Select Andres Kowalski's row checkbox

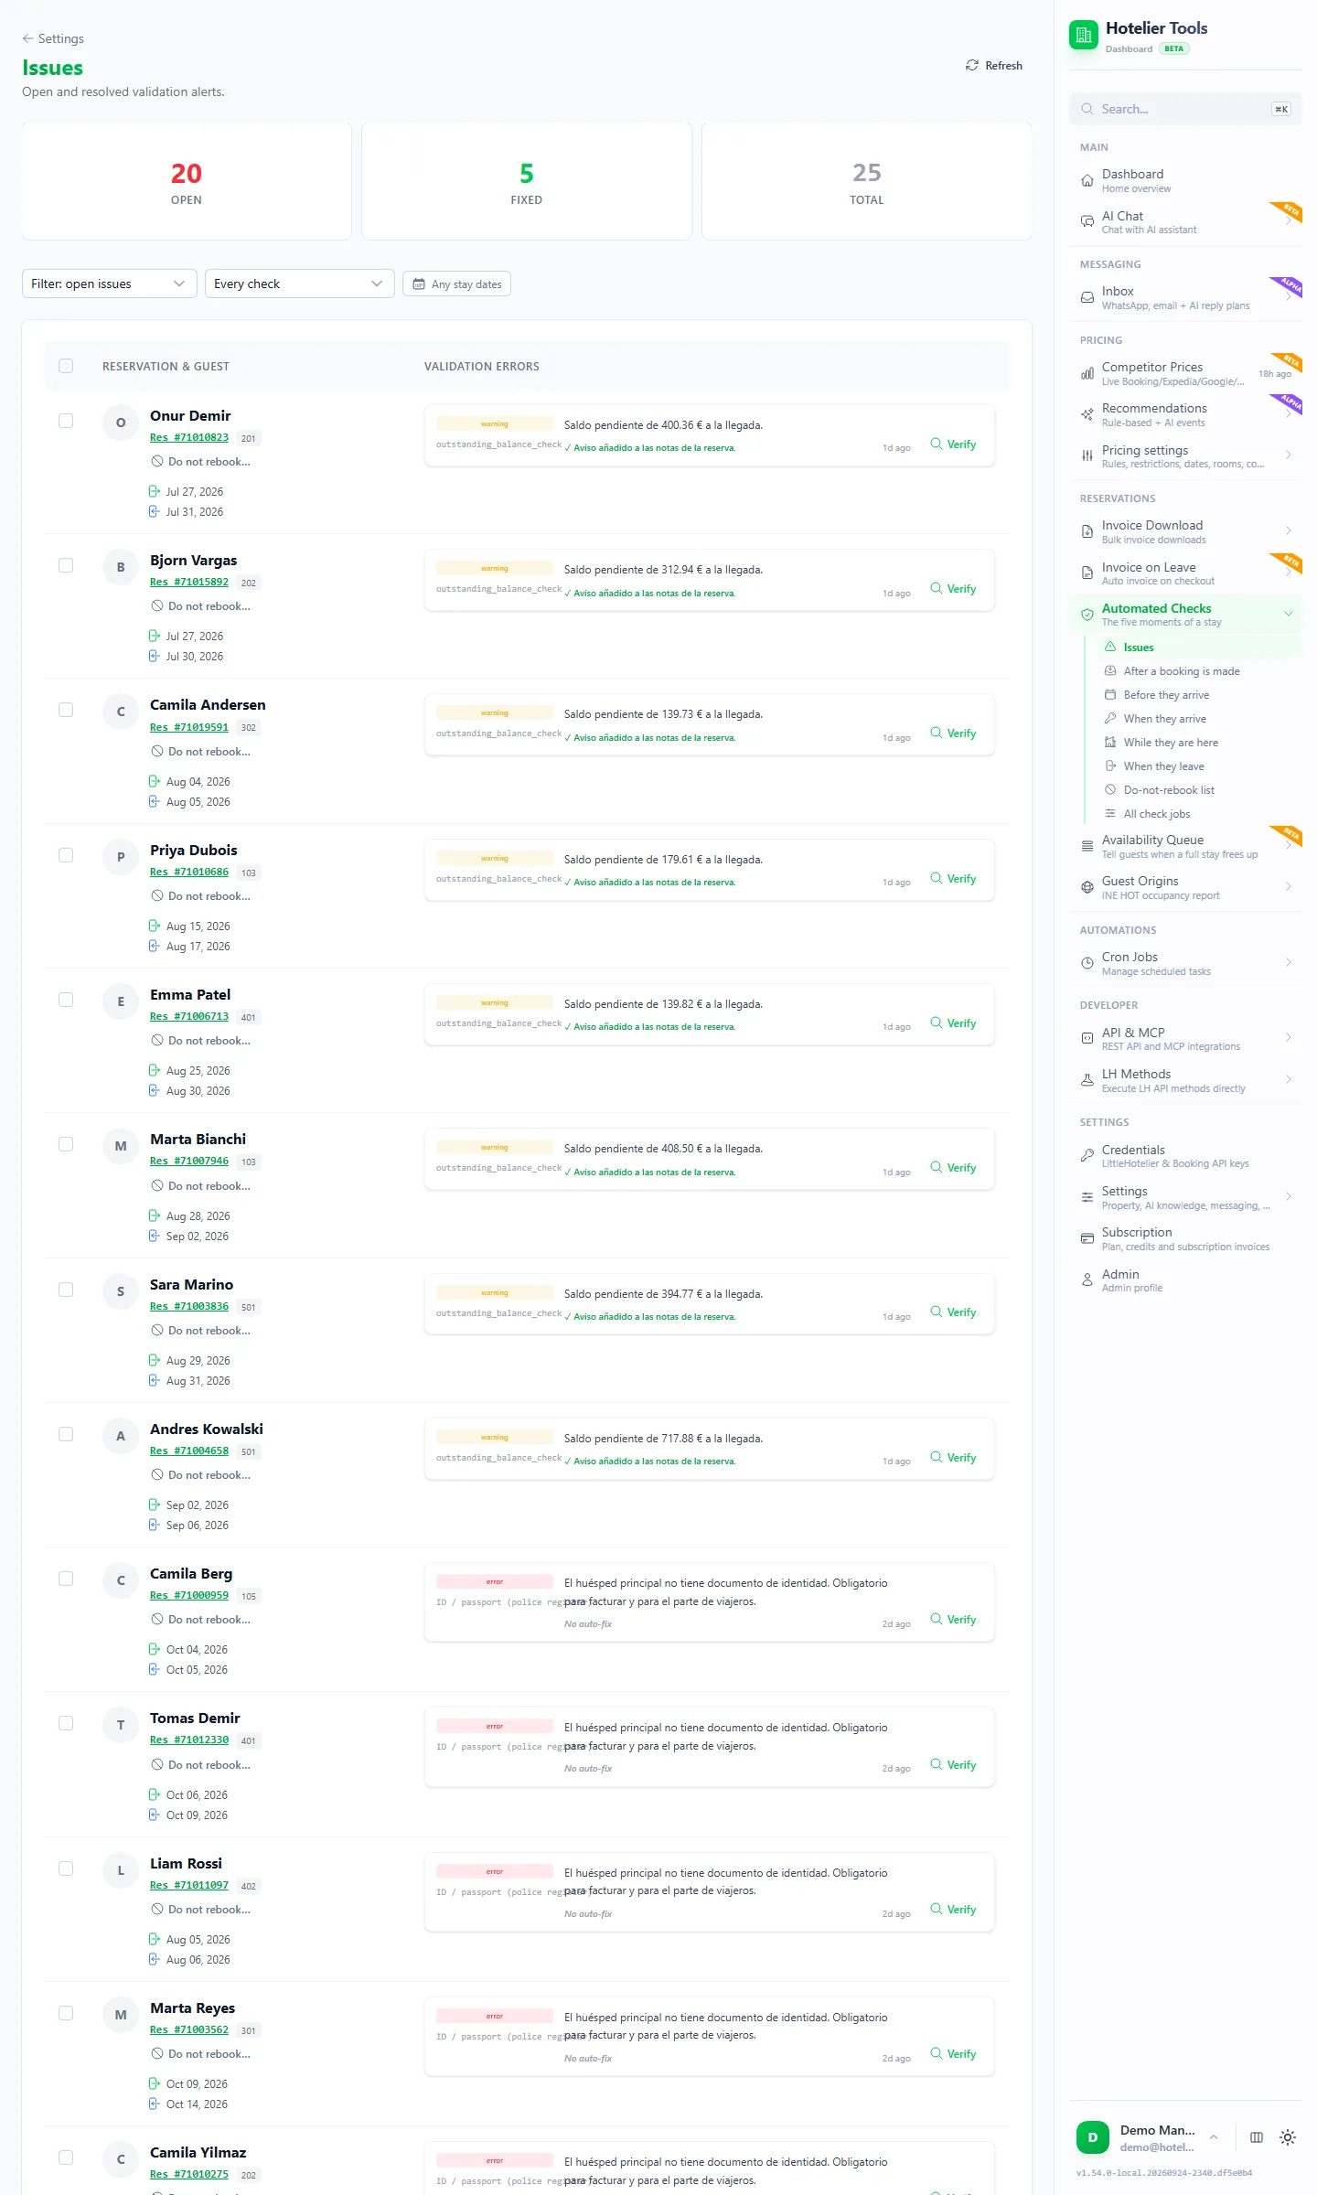tap(66, 1434)
